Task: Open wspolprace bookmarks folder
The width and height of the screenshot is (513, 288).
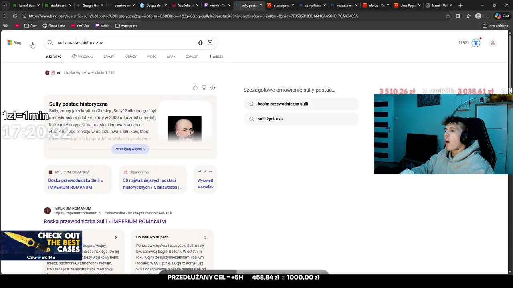Action: (x=126, y=26)
